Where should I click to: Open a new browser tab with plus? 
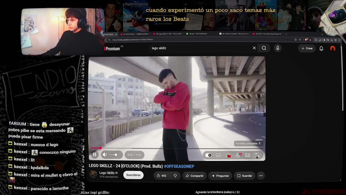pyautogui.click(x=286, y=34)
